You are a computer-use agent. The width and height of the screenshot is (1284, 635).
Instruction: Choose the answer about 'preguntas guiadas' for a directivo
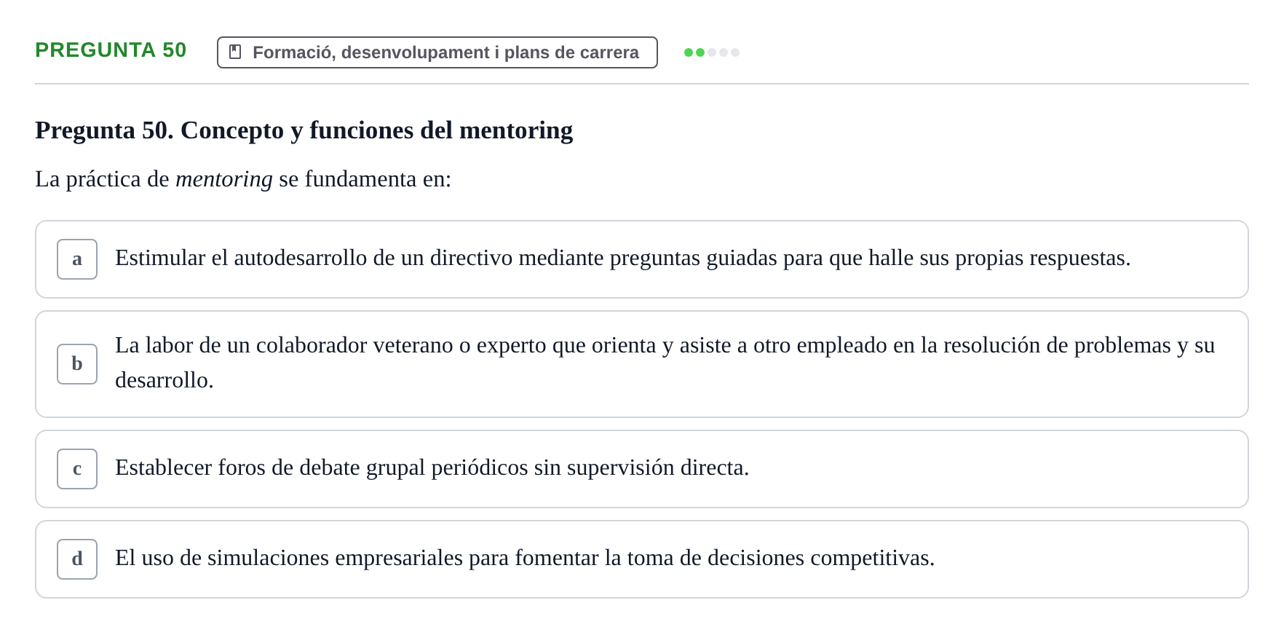pyautogui.click(x=642, y=259)
